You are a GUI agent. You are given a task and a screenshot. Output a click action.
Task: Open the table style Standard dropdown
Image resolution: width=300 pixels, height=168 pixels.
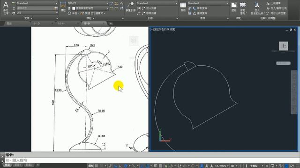point(208,3)
